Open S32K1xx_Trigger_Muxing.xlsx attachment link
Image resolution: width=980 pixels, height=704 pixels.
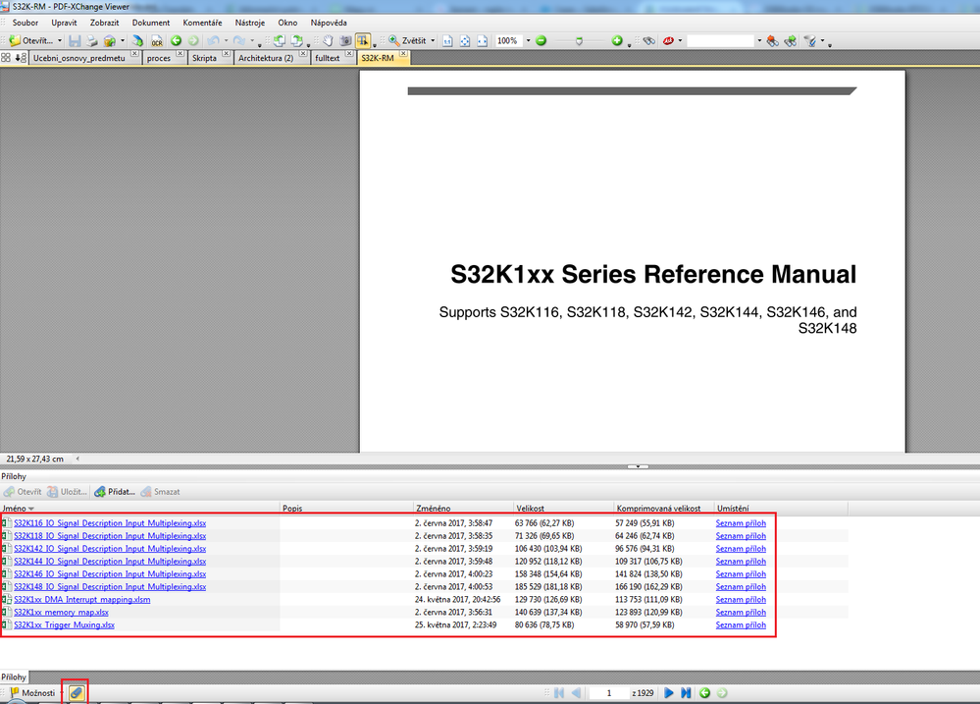(x=65, y=625)
